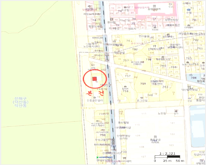Click the restaurant icon near 파스타세끼
The height and width of the screenshot is (165, 206).
click(x=124, y=158)
